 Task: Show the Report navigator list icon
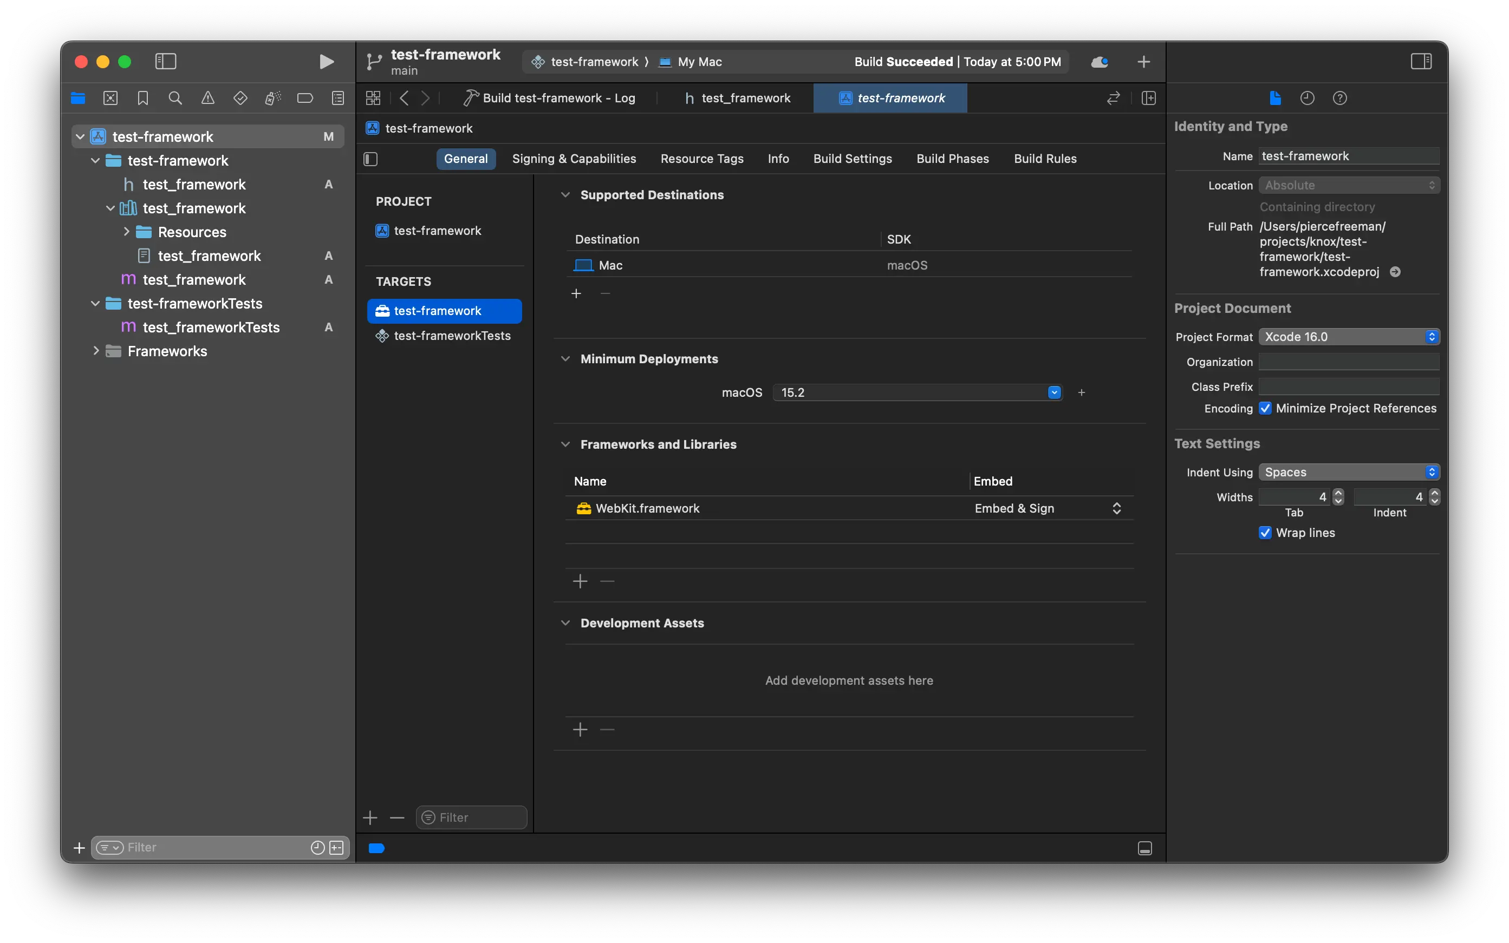337,98
